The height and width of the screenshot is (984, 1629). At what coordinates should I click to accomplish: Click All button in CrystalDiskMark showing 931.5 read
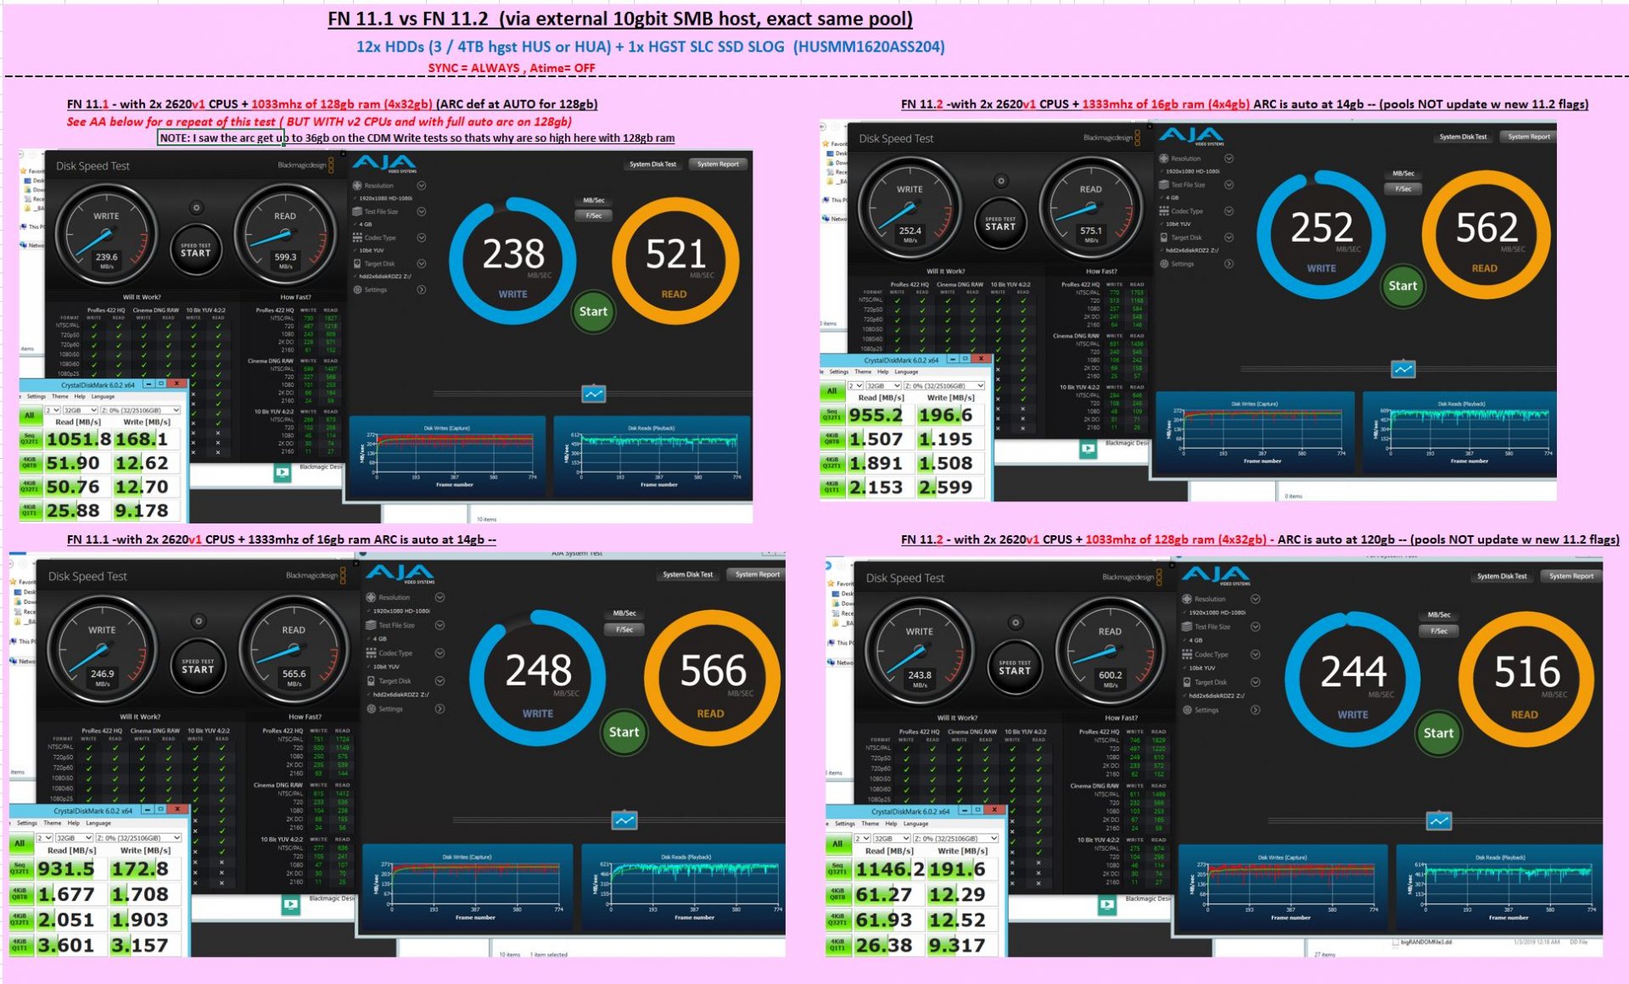point(19,843)
